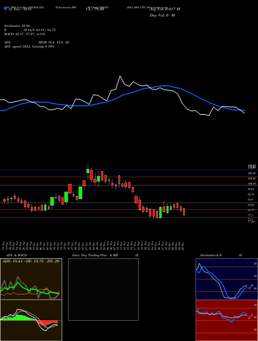Click the 104.36 price axis label
The width and height of the screenshot is (258, 341).
click(251, 178)
